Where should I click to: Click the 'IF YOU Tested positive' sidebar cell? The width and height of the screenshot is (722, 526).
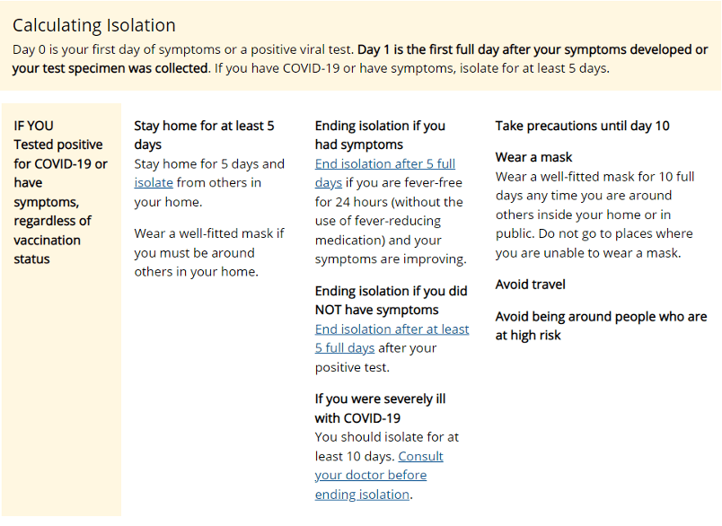coord(60,192)
